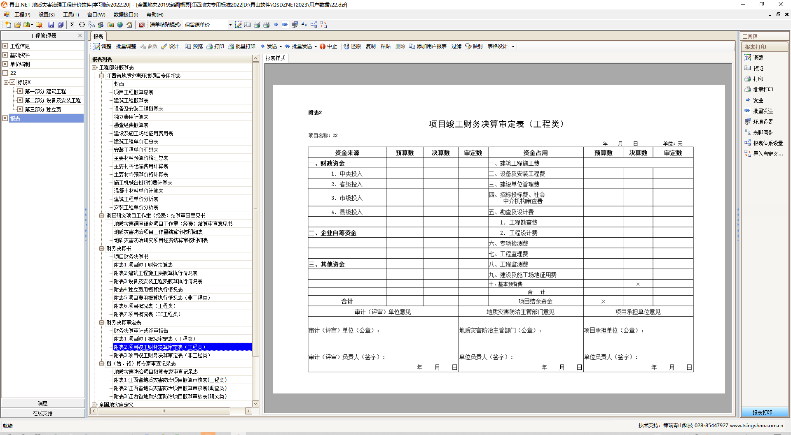
Task: Click the Save (floppy disk) toolbar icon
Action: click(x=51, y=25)
